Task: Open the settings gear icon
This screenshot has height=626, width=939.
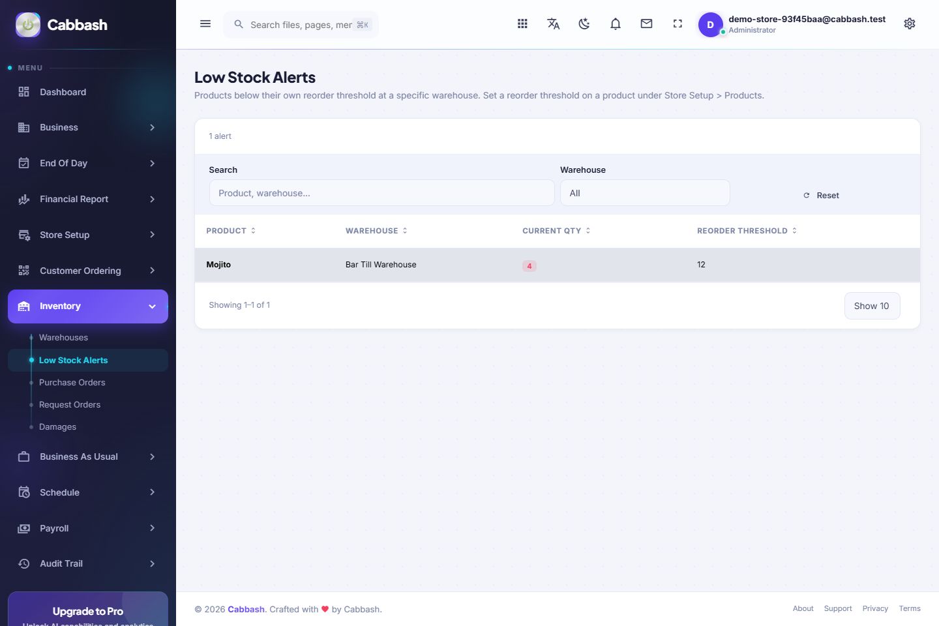Action: (910, 24)
